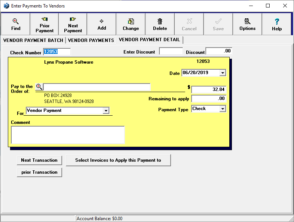Click the Find toolbar icon

click(x=16, y=24)
